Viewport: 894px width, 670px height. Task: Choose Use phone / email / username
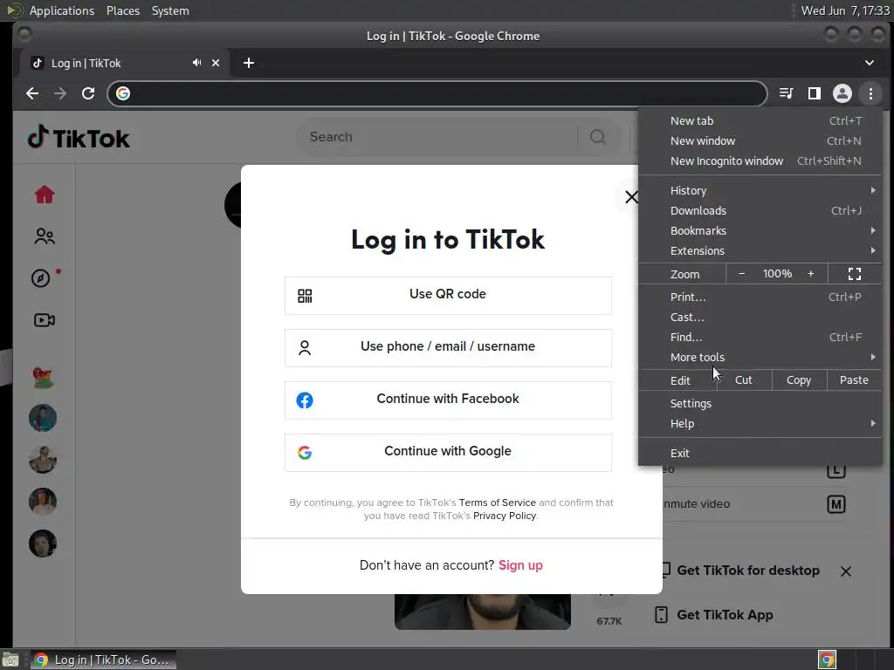tap(448, 348)
